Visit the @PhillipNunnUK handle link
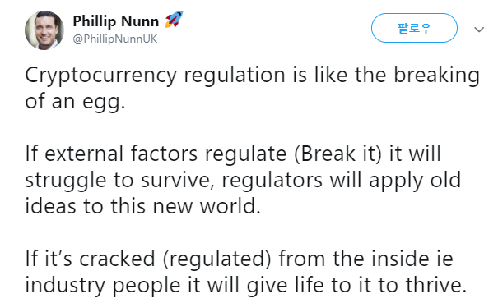The width and height of the screenshot is (498, 303). [x=115, y=39]
